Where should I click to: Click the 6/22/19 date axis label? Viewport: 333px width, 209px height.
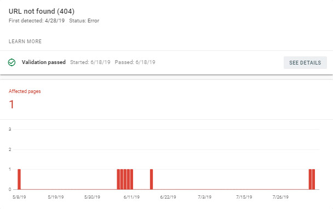pyautogui.click(x=168, y=197)
